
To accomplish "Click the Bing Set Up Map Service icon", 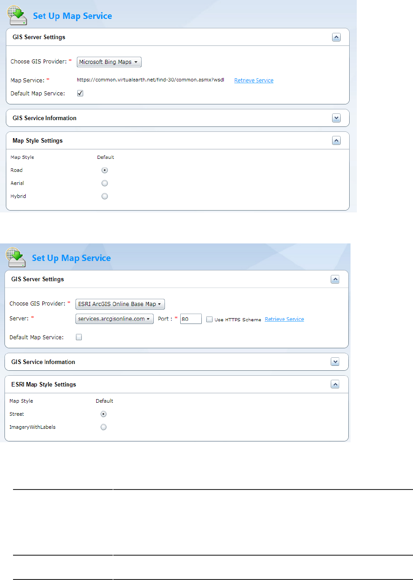I will 17,16.
